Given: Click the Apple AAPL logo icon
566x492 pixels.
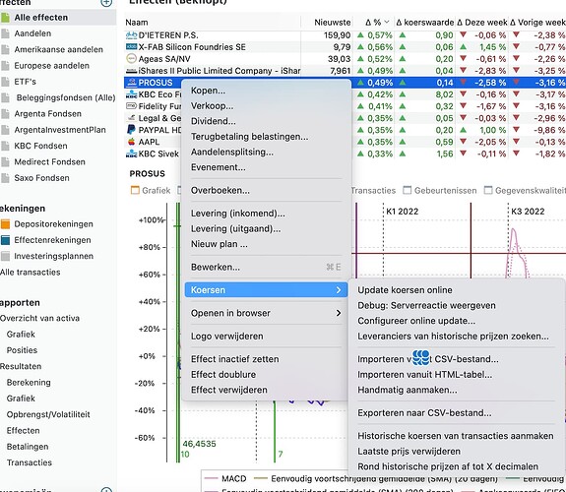Looking at the screenshot, I should (131, 142).
